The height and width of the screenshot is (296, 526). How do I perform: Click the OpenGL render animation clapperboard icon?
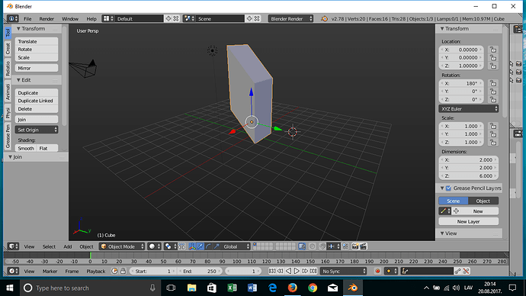pyautogui.click(x=364, y=246)
